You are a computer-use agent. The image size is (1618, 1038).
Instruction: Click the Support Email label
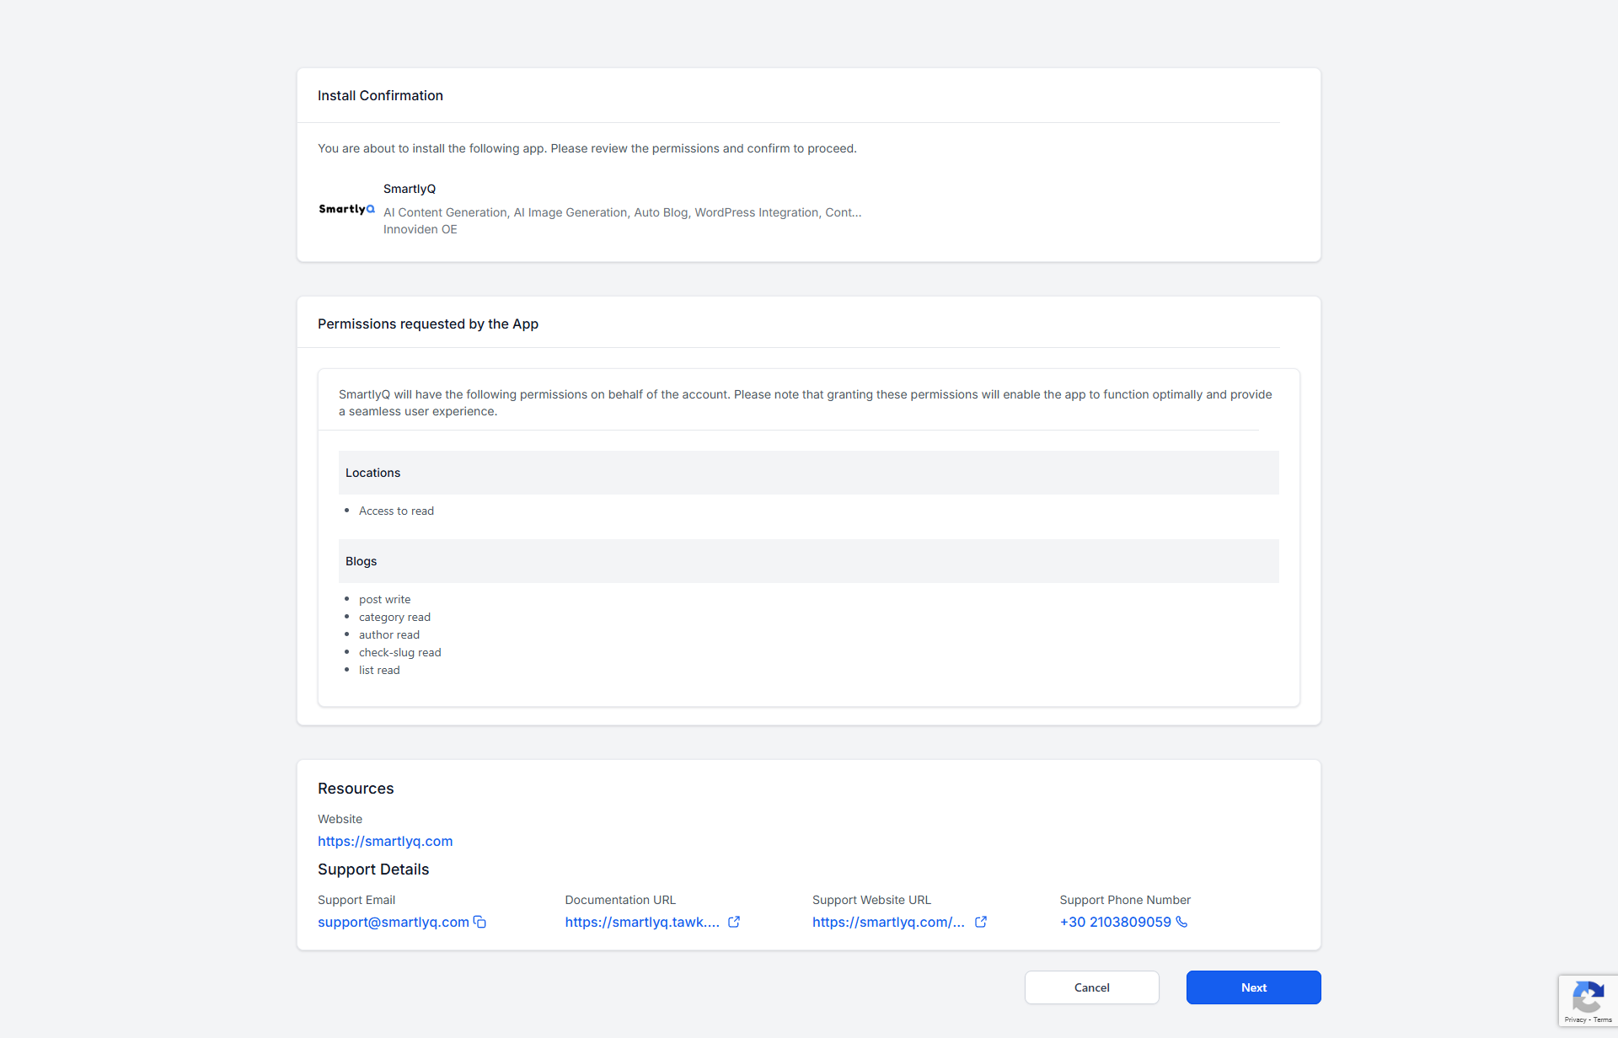coord(356,900)
